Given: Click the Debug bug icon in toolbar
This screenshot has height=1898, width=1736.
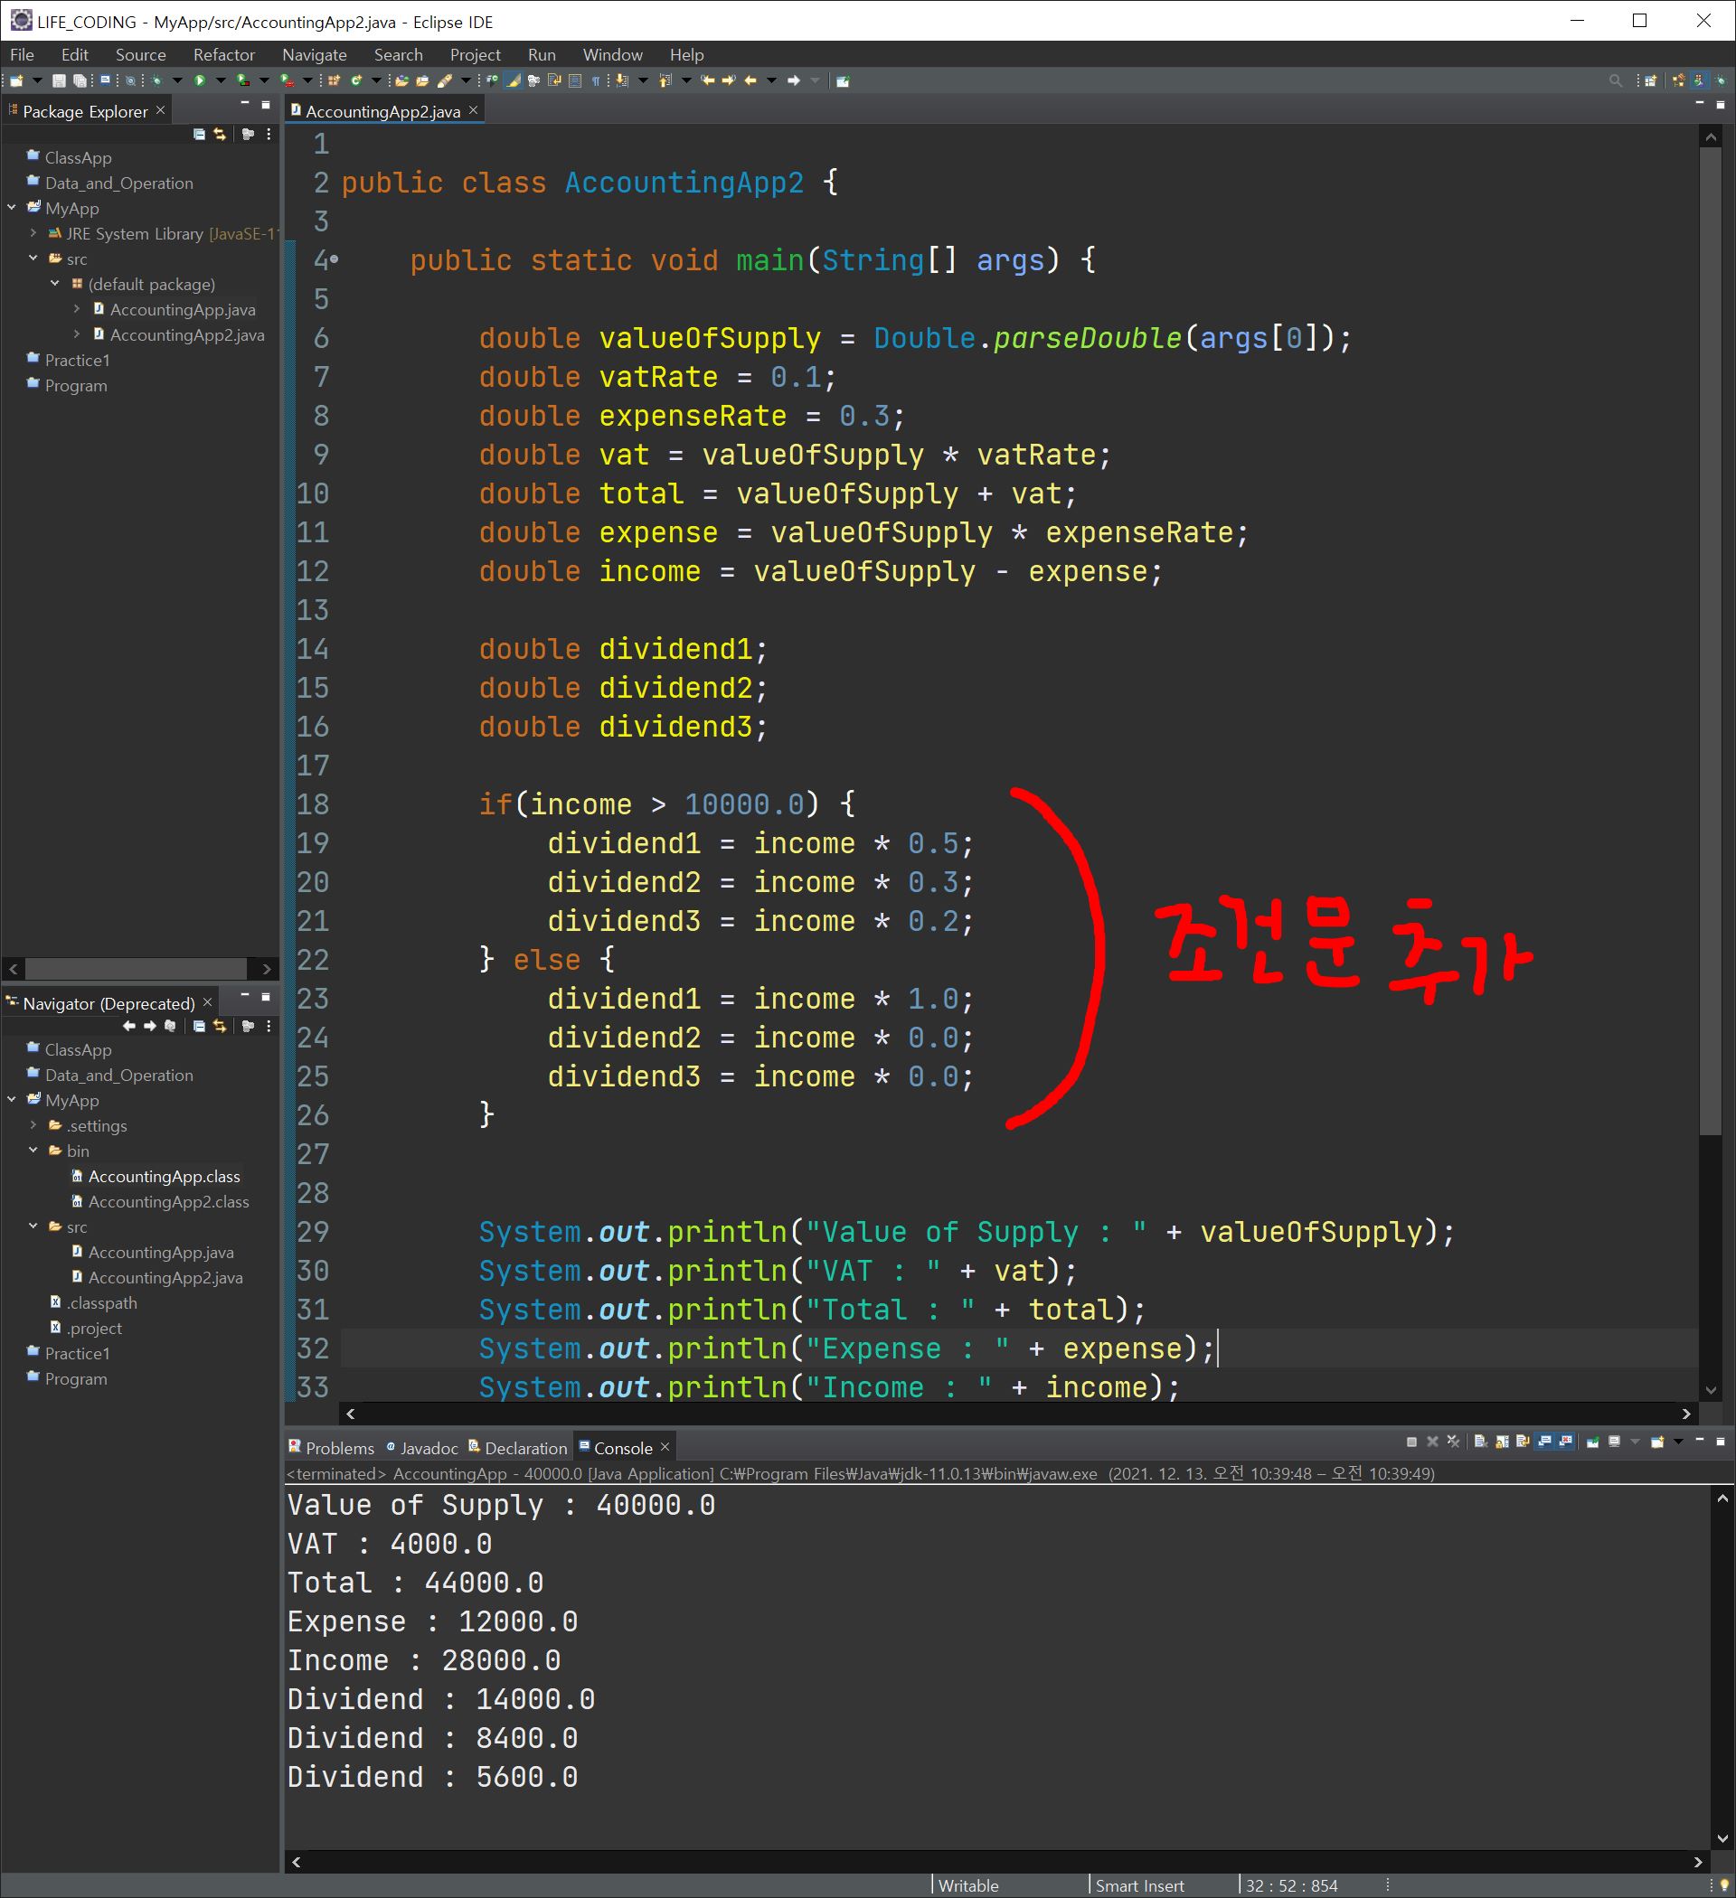Looking at the screenshot, I should pos(156,81).
